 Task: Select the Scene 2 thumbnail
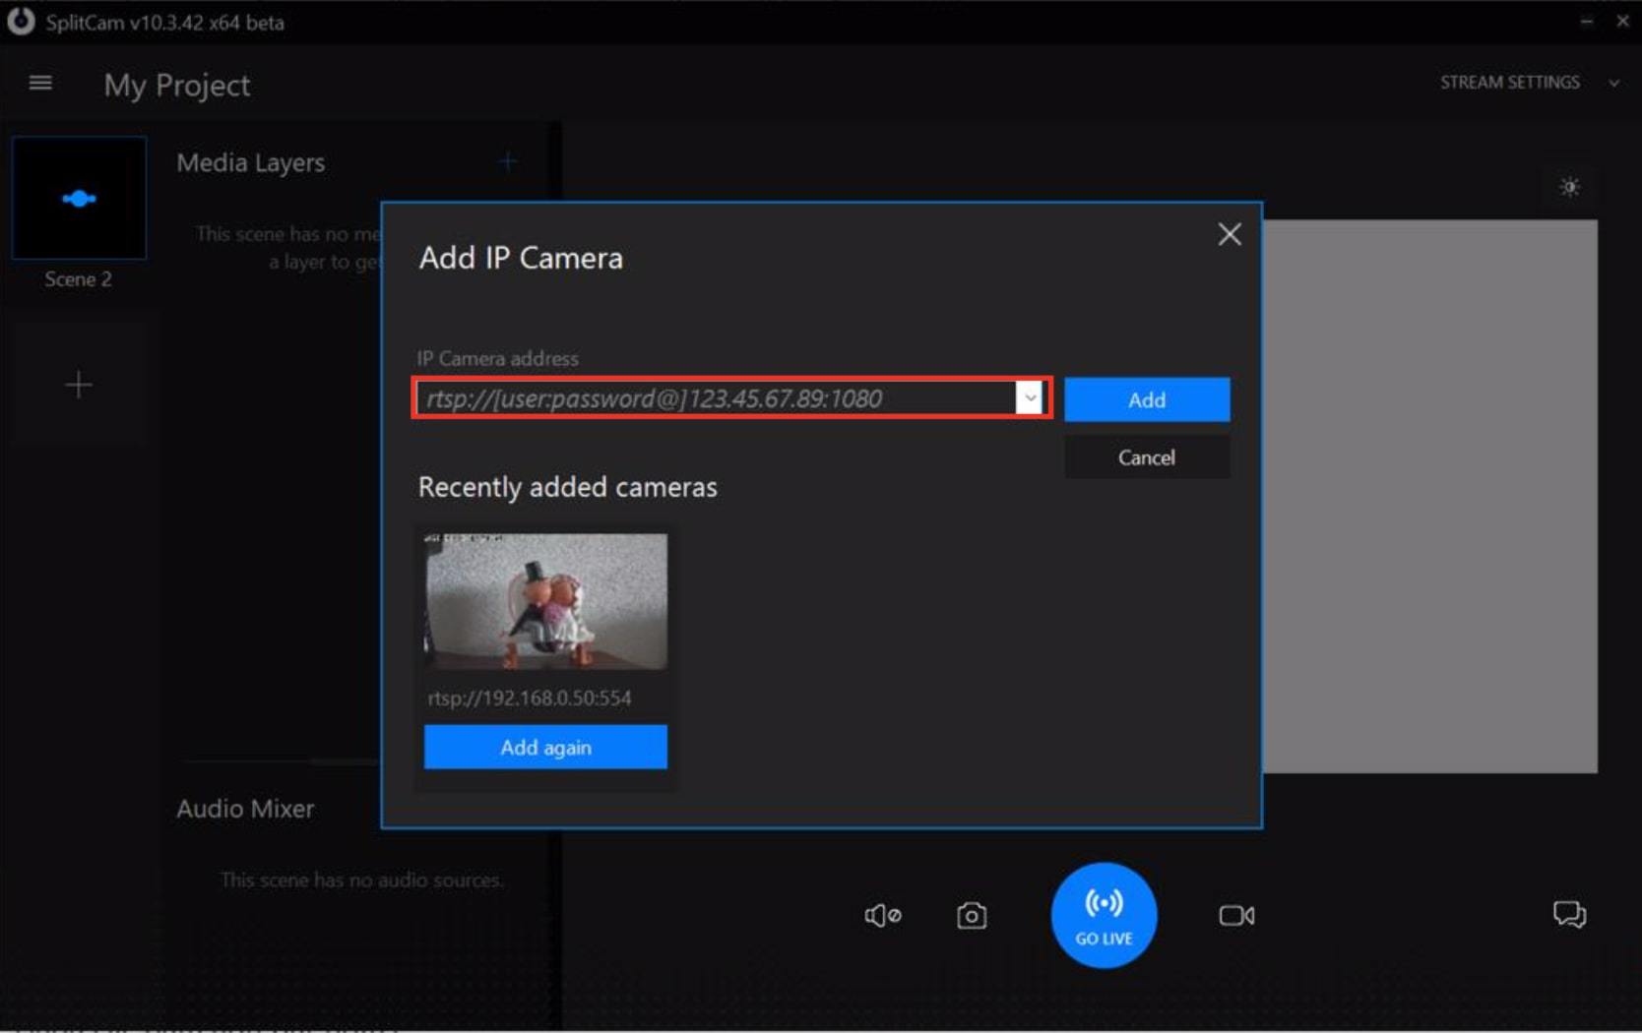79,199
